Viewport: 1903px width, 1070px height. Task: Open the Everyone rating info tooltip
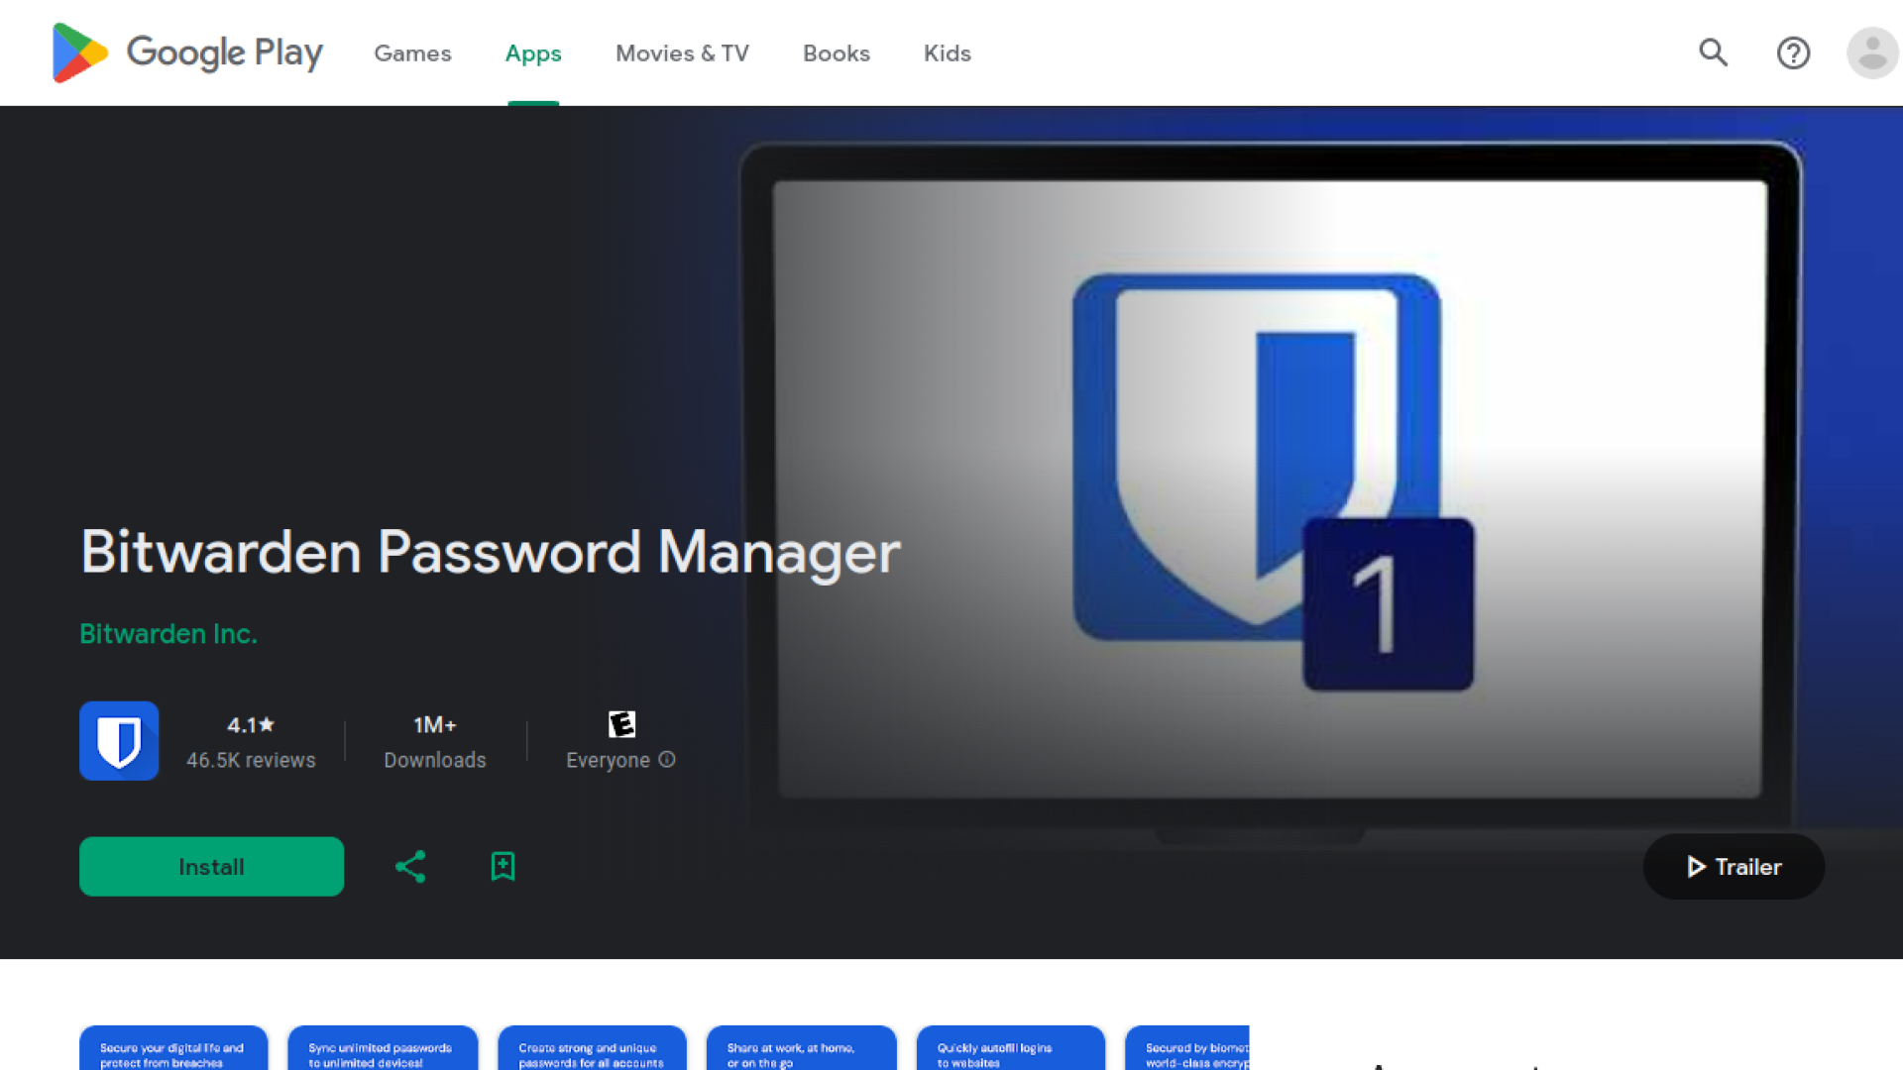point(668,760)
